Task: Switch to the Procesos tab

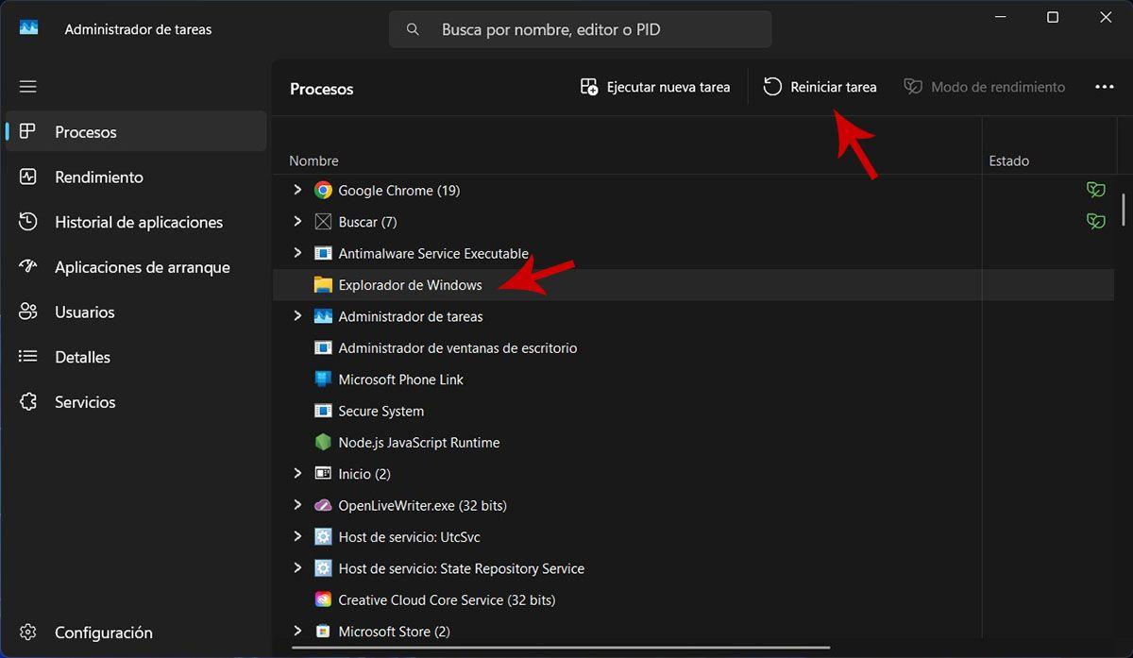Action: pyautogui.click(x=136, y=132)
